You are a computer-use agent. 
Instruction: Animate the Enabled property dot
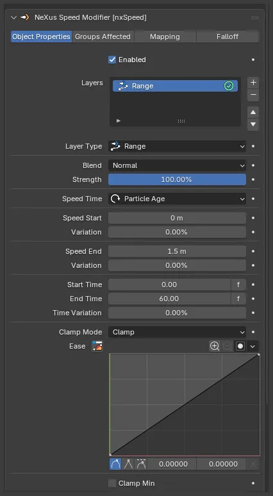pos(253,60)
